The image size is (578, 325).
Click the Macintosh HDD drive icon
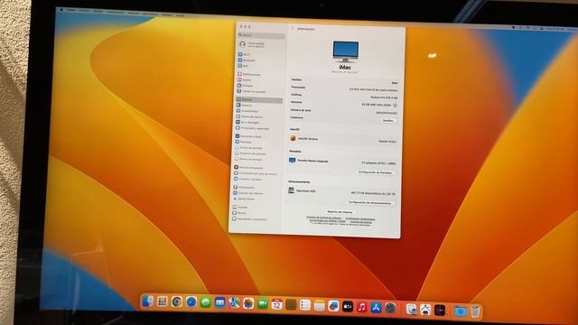[291, 190]
